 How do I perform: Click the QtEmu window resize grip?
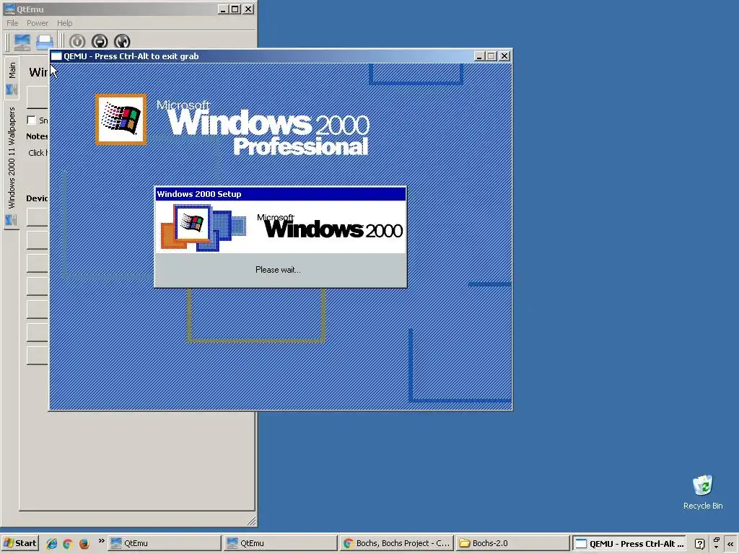click(252, 521)
